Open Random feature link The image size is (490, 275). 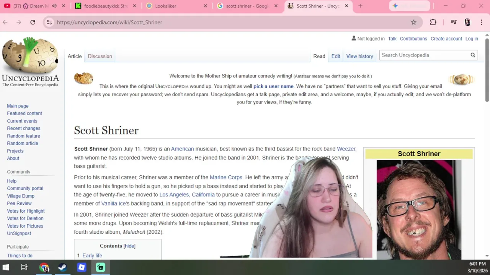tap(23, 136)
